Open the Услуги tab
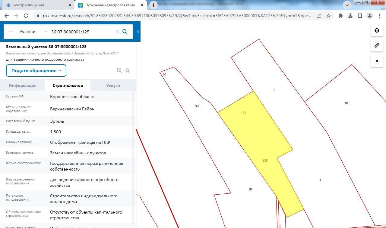This screenshot has width=386, height=228. [113, 85]
